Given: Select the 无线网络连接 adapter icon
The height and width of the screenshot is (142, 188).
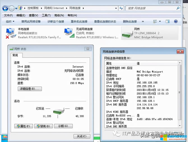Looking at the screenshot, I should [x=69, y=33].
